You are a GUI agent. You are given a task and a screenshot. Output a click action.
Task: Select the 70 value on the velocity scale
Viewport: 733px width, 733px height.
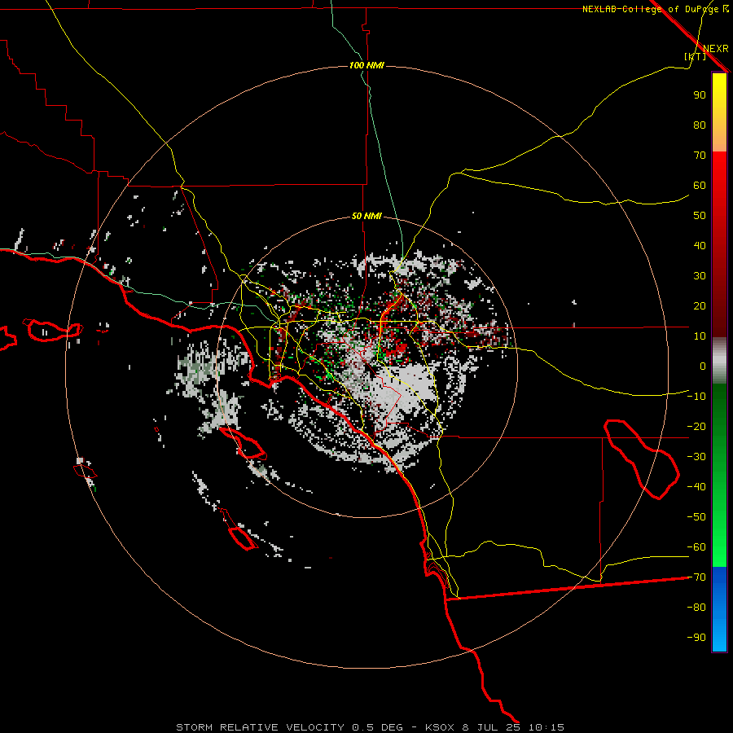click(x=700, y=156)
